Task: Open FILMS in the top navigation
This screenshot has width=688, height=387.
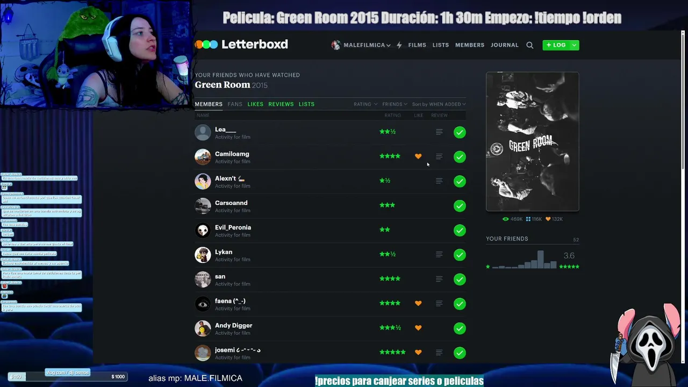Action: coord(417,45)
